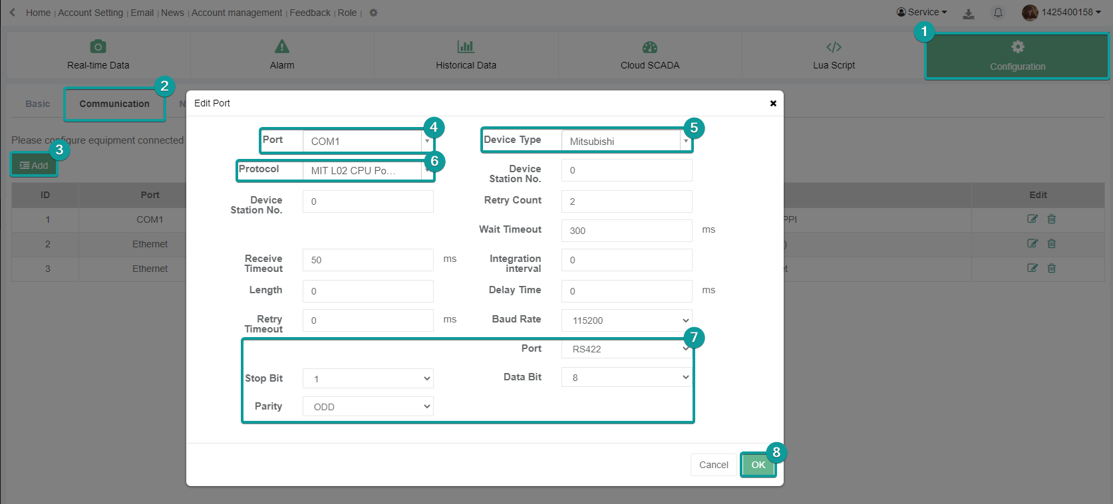Open the Real-time Data camera icon

coord(98,47)
